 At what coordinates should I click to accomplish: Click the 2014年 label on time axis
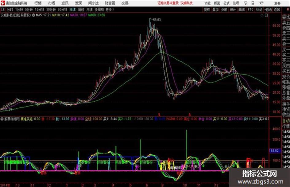click(x=5, y=185)
